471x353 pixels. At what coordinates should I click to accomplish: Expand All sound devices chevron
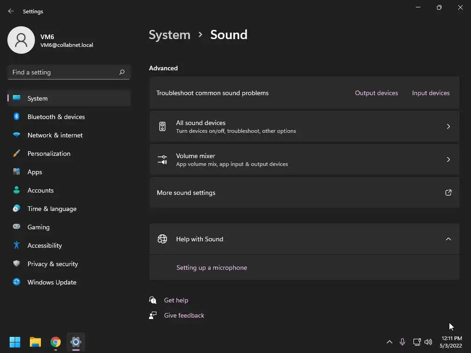pos(448,126)
